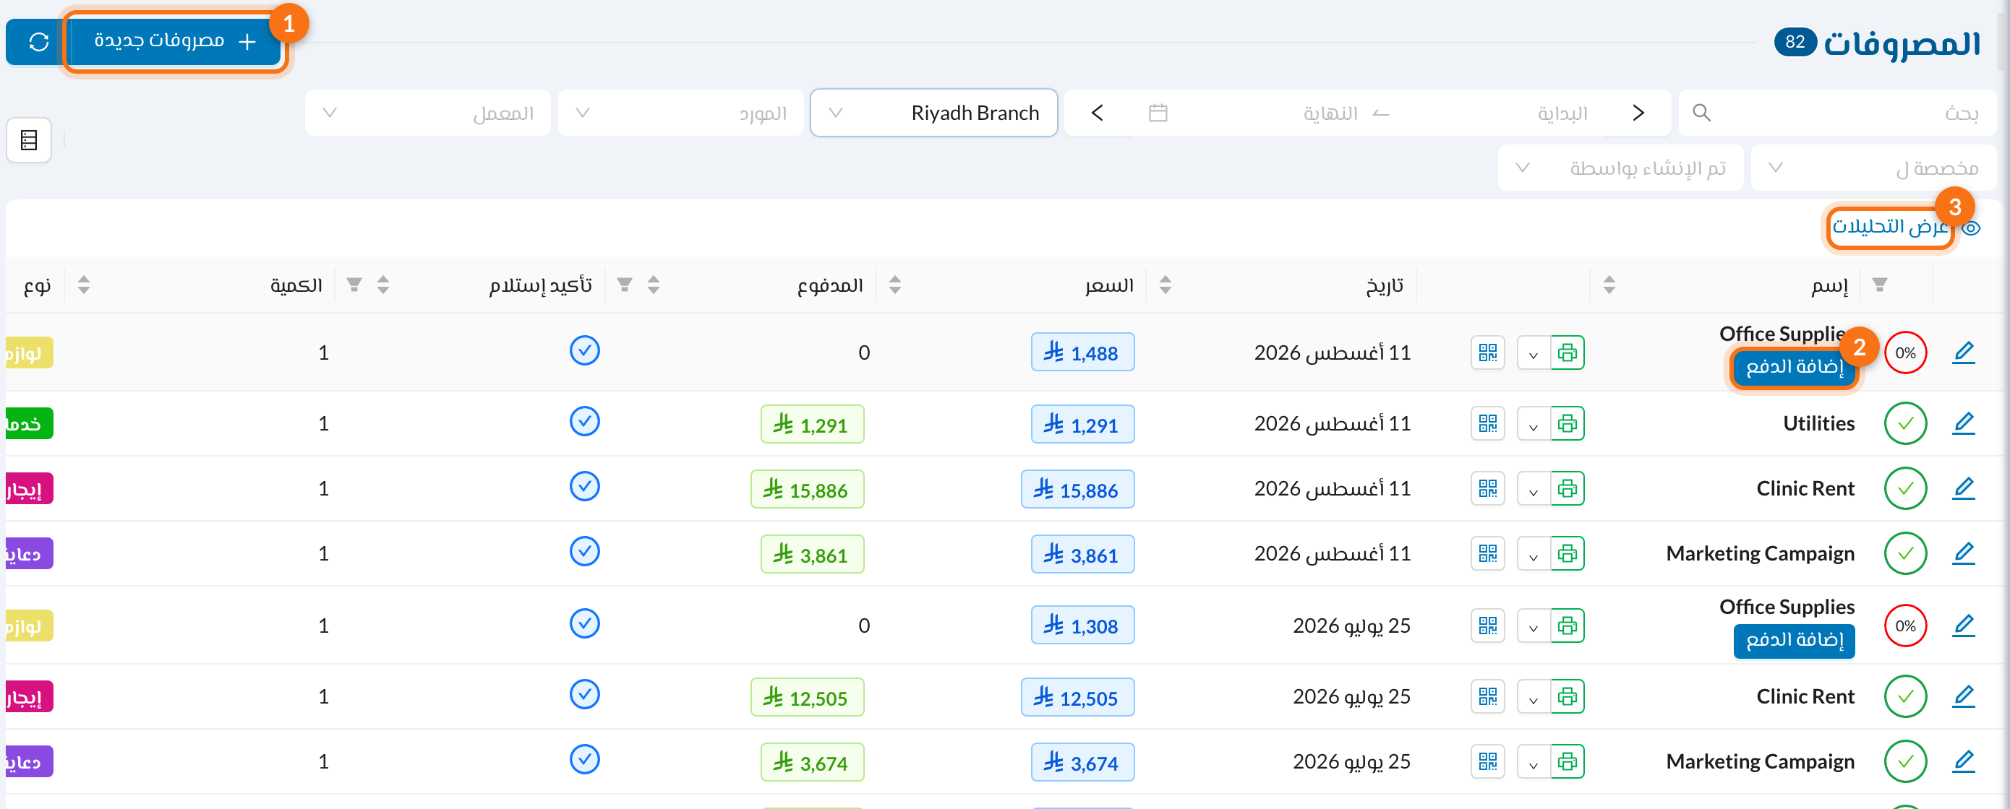The width and height of the screenshot is (2010, 809).
Task: Expand the Riyadh Branch dropdown
Action: pos(934,113)
